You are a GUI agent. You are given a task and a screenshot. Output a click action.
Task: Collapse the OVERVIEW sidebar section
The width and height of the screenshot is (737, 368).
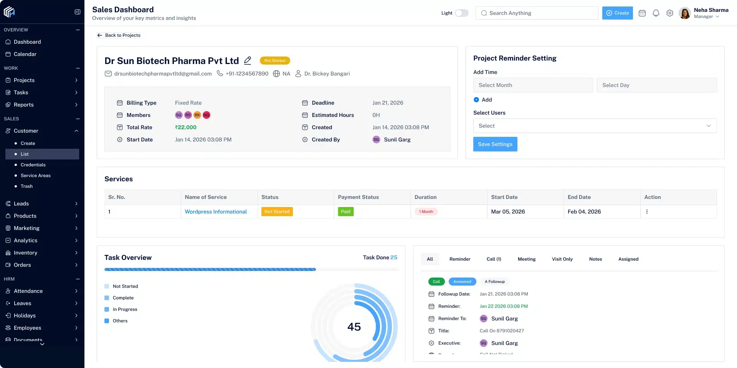[x=78, y=30]
